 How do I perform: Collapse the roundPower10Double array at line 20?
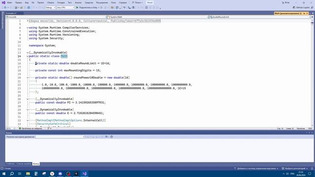[x=28, y=78]
